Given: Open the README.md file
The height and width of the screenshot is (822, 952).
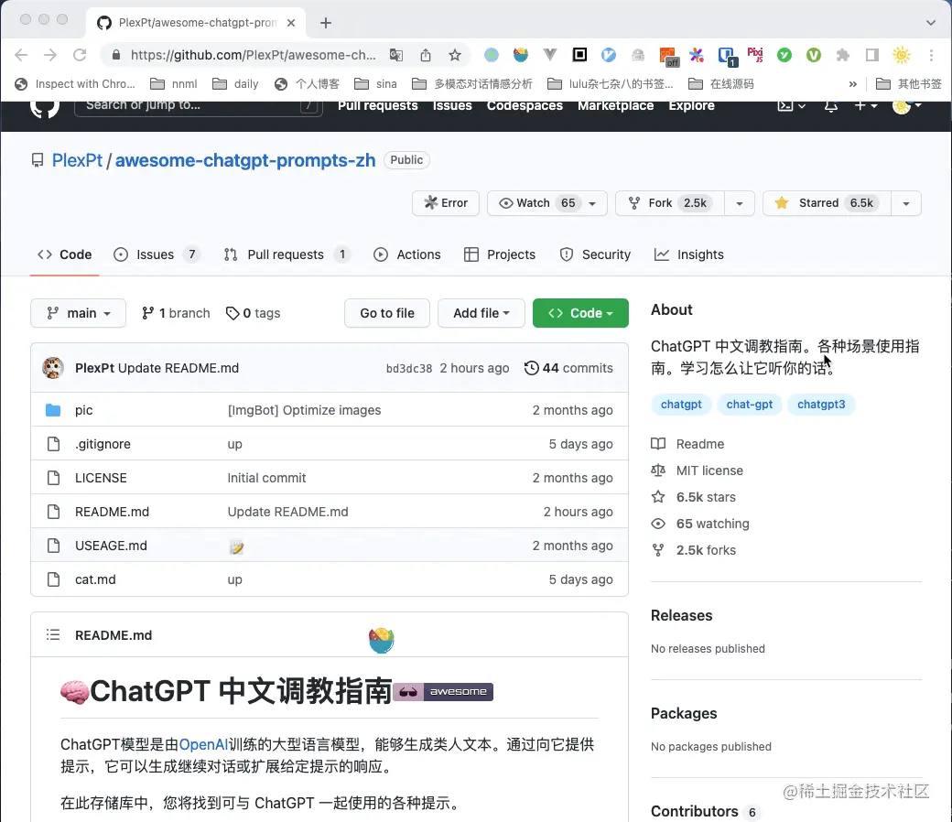Looking at the screenshot, I should [x=113, y=512].
